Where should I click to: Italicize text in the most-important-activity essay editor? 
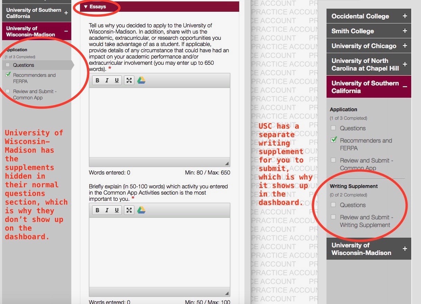(107, 210)
